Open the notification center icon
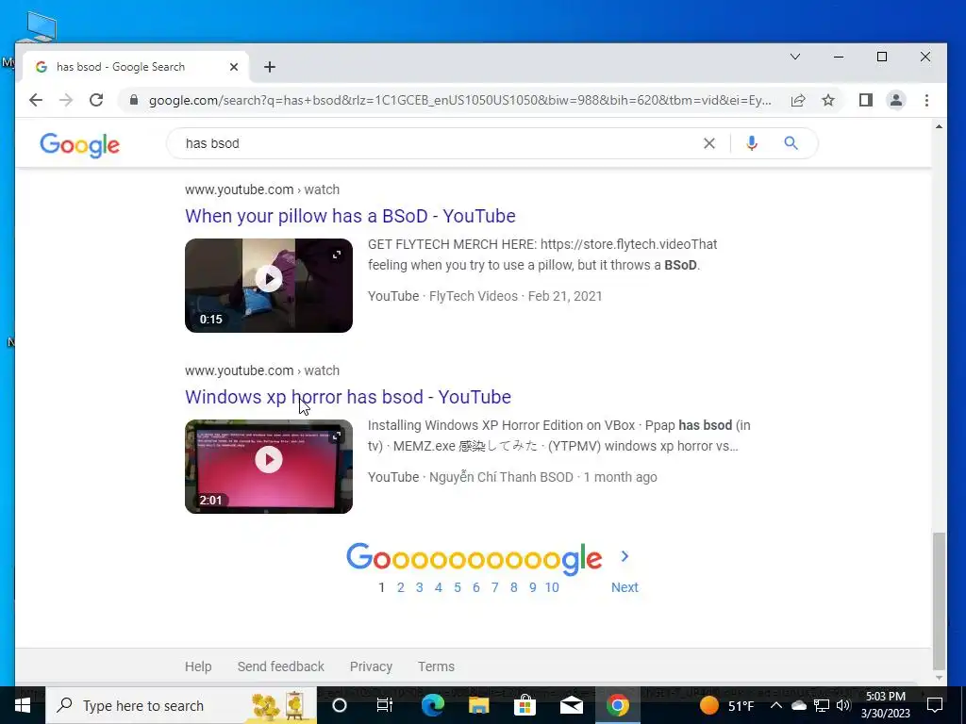The height and width of the screenshot is (724, 966). [x=935, y=705]
